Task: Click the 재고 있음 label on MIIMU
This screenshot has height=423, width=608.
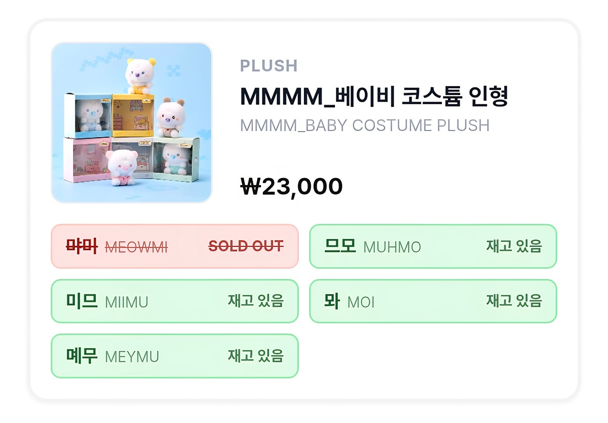Action: [255, 301]
